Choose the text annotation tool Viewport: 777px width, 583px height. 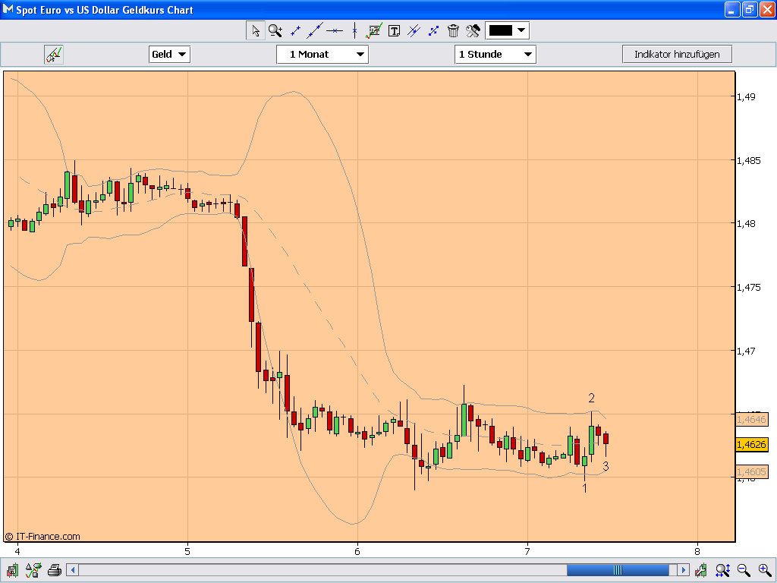point(394,30)
